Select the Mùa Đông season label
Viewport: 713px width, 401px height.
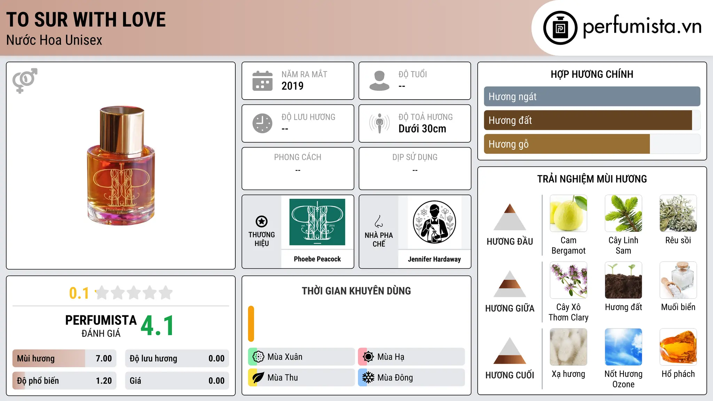point(395,378)
